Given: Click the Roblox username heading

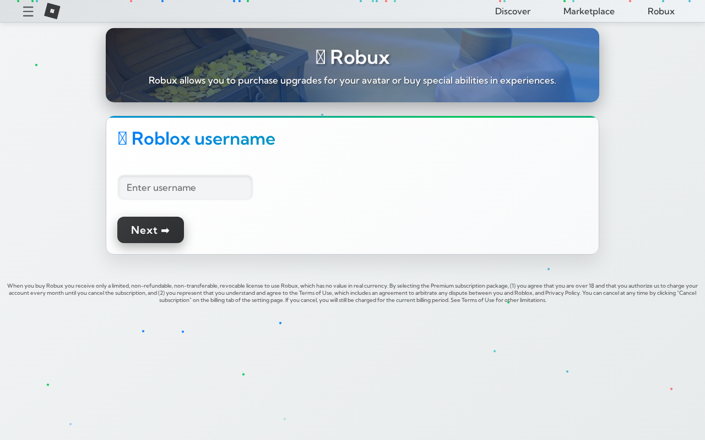Looking at the screenshot, I should [x=203, y=139].
